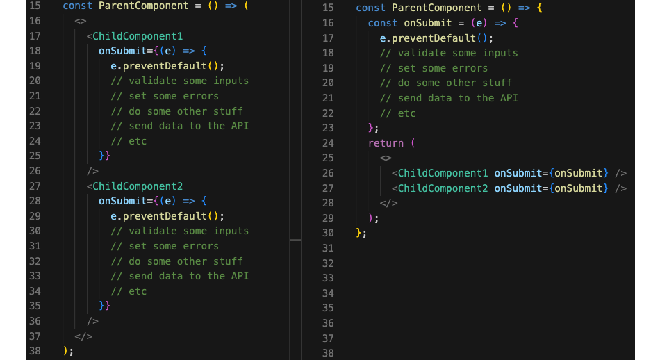The height and width of the screenshot is (360, 660).
Task: Click '// send data to the API' on left line 23
Action: pos(180,126)
